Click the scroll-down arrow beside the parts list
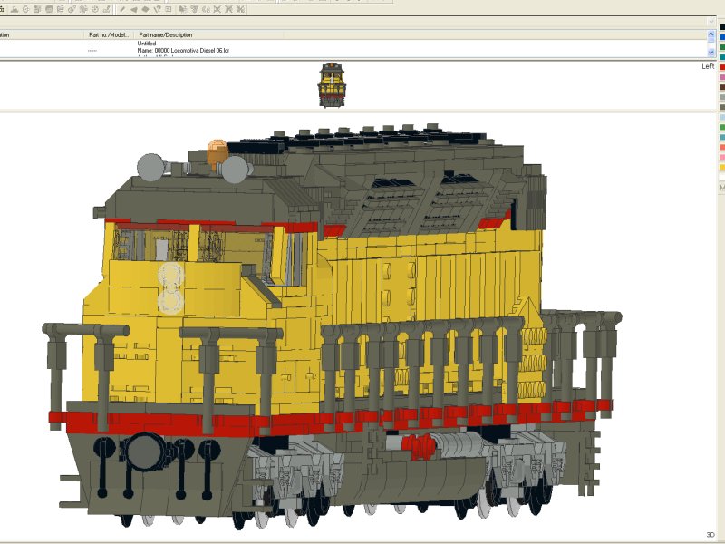 (710, 53)
